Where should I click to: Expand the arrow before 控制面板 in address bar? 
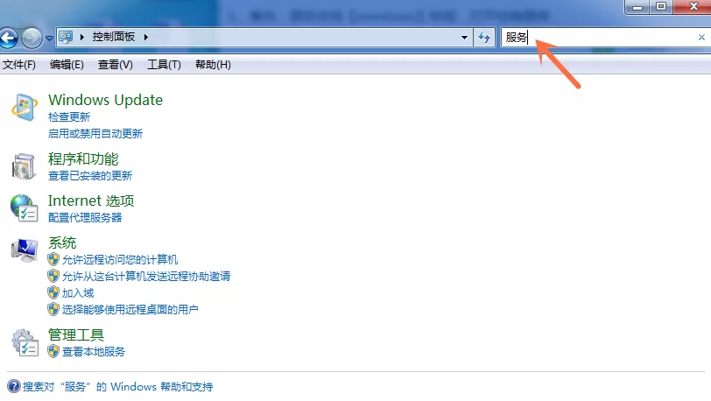click(x=82, y=37)
